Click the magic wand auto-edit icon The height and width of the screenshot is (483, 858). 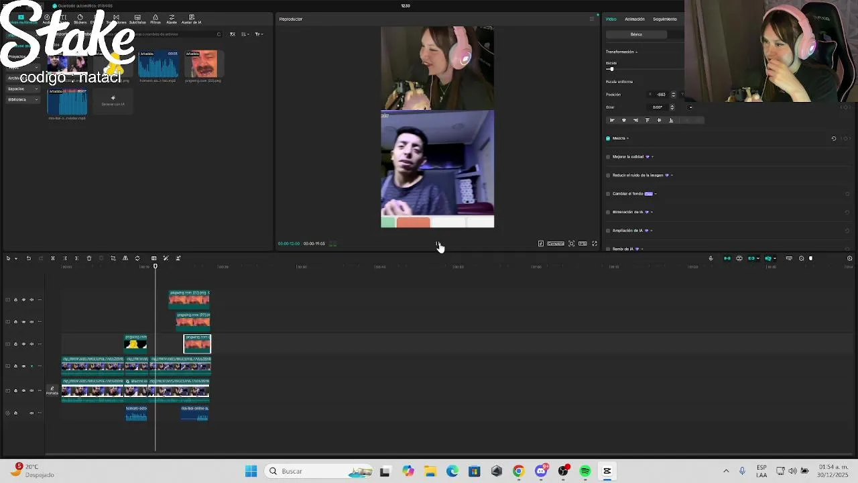tap(166, 258)
